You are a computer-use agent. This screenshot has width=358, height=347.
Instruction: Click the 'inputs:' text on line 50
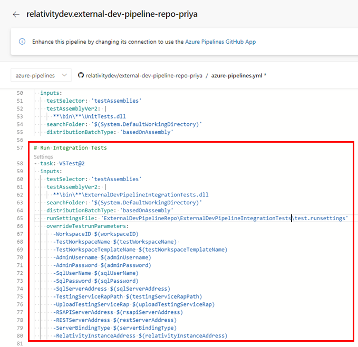(x=51, y=93)
